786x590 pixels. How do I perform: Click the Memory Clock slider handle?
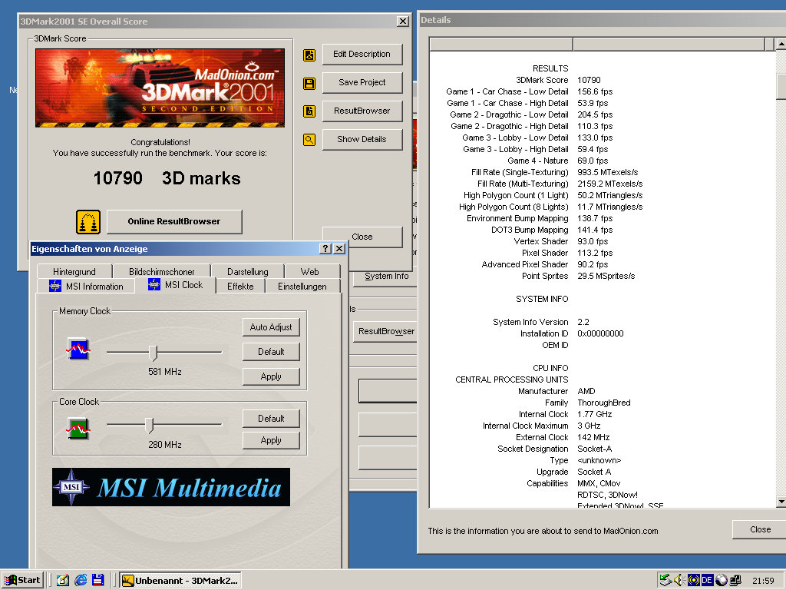(x=153, y=353)
